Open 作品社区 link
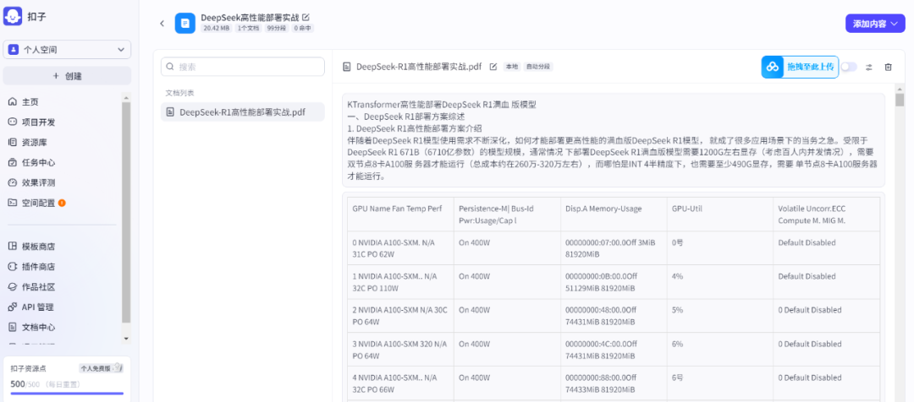Image resolution: width=914 pixels, height=402 pixels. 38,287
